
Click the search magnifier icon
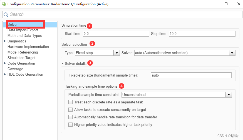tap(6, 14)
